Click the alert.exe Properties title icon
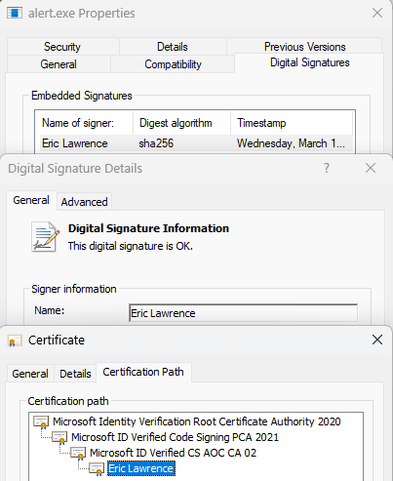This screenshot has height=481, width=393. pos(15,13)
